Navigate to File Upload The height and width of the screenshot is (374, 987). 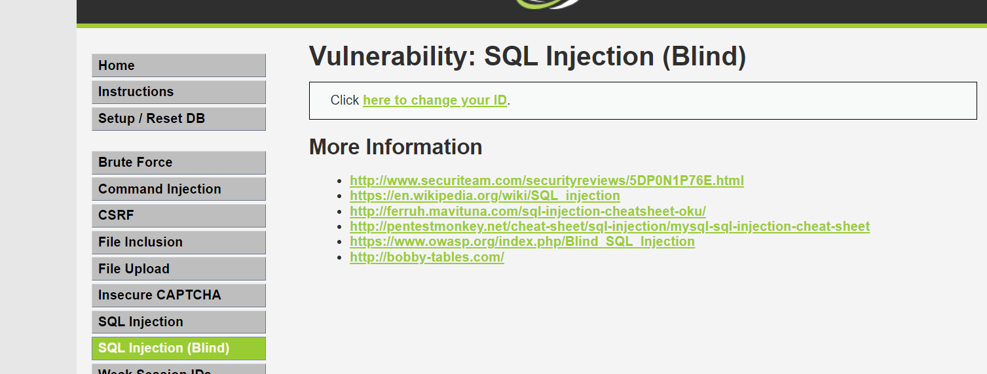(x=179, y=269)
